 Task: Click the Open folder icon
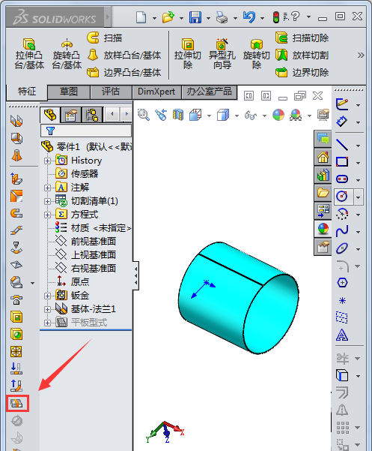[x=168, y=17]
